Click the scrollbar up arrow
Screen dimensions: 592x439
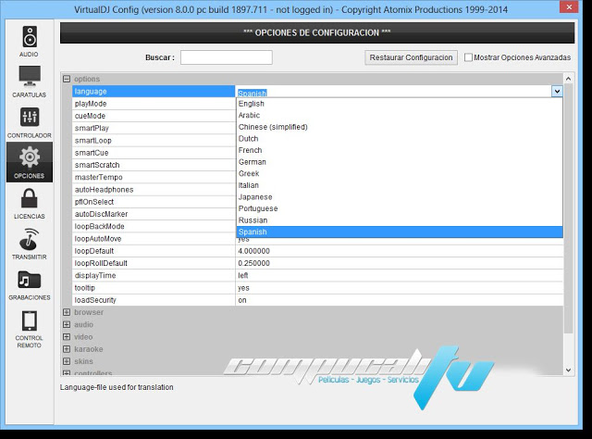[568, 79]
